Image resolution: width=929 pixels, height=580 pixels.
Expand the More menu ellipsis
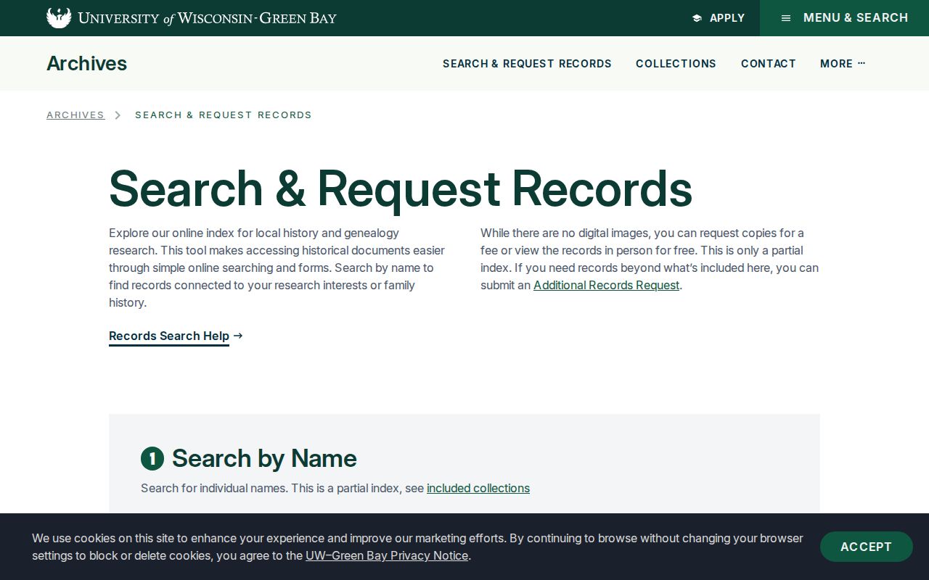click(x=862, y=63)
